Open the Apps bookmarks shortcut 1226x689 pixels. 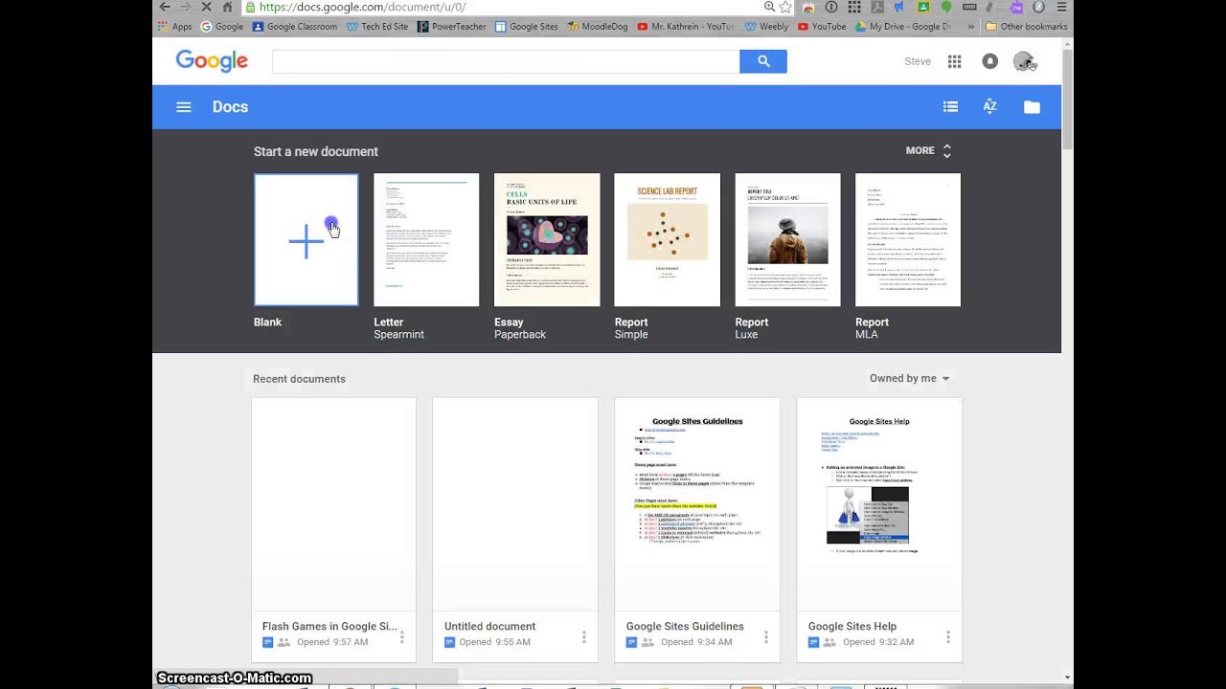click(x=175, y=27)
